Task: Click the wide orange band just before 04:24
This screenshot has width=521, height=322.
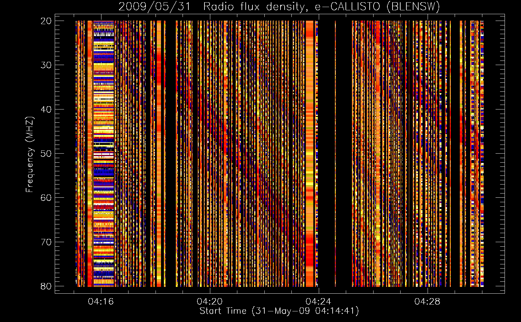Action: 310,154
